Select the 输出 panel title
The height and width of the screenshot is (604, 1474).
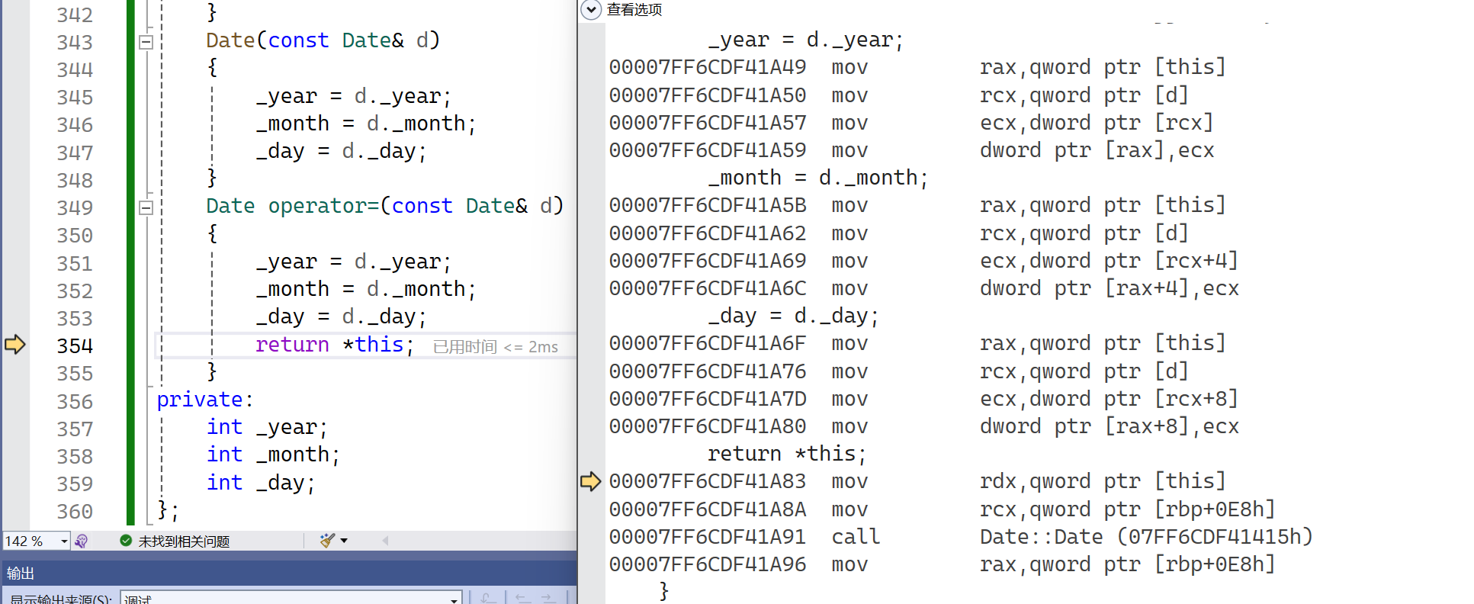[x=21, y=573]
